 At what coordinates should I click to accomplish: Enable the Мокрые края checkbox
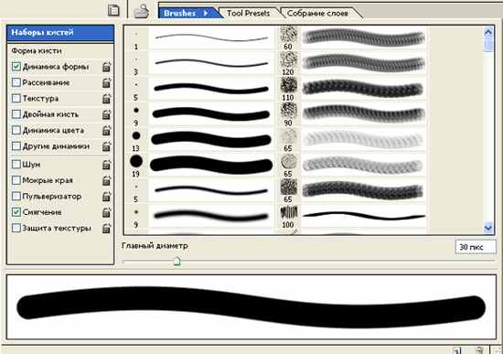(16, 180)
